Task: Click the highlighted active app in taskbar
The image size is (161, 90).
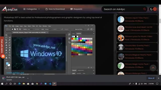Action: coord(54,84)
